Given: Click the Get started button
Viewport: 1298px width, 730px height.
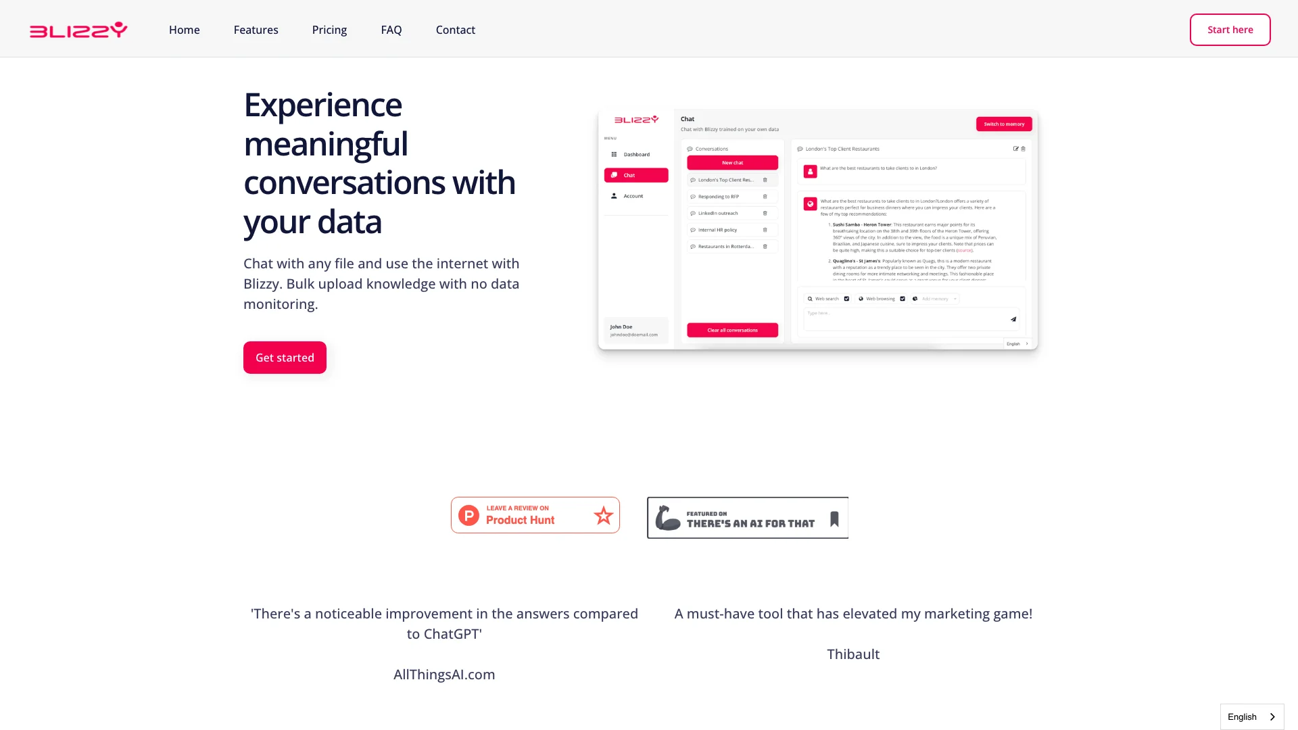Looking at the screenshot, I should click(285, 358).
